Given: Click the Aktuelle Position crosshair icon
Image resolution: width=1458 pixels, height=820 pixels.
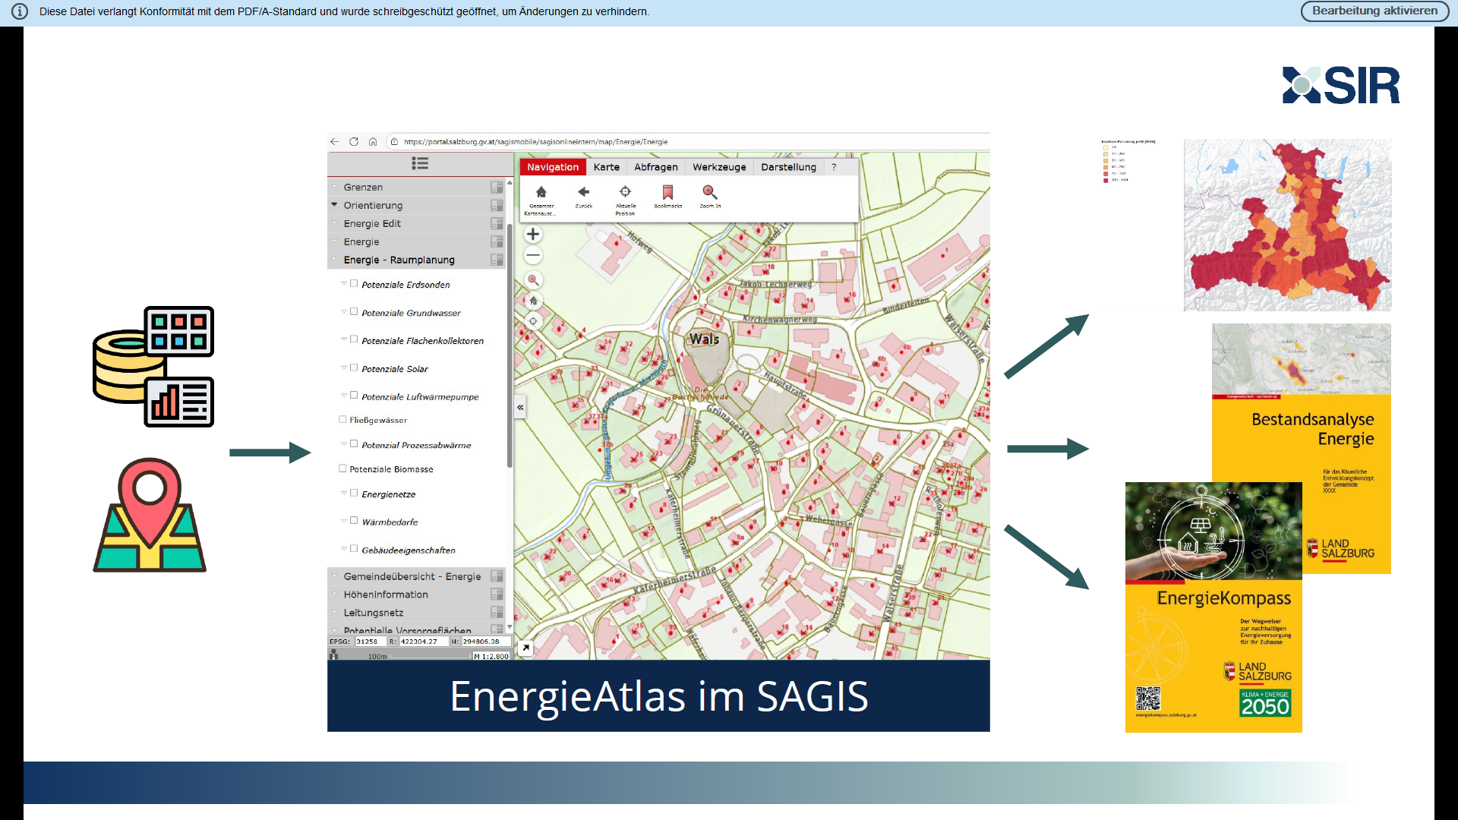Looking at the screenshot, I should point(625,192).
